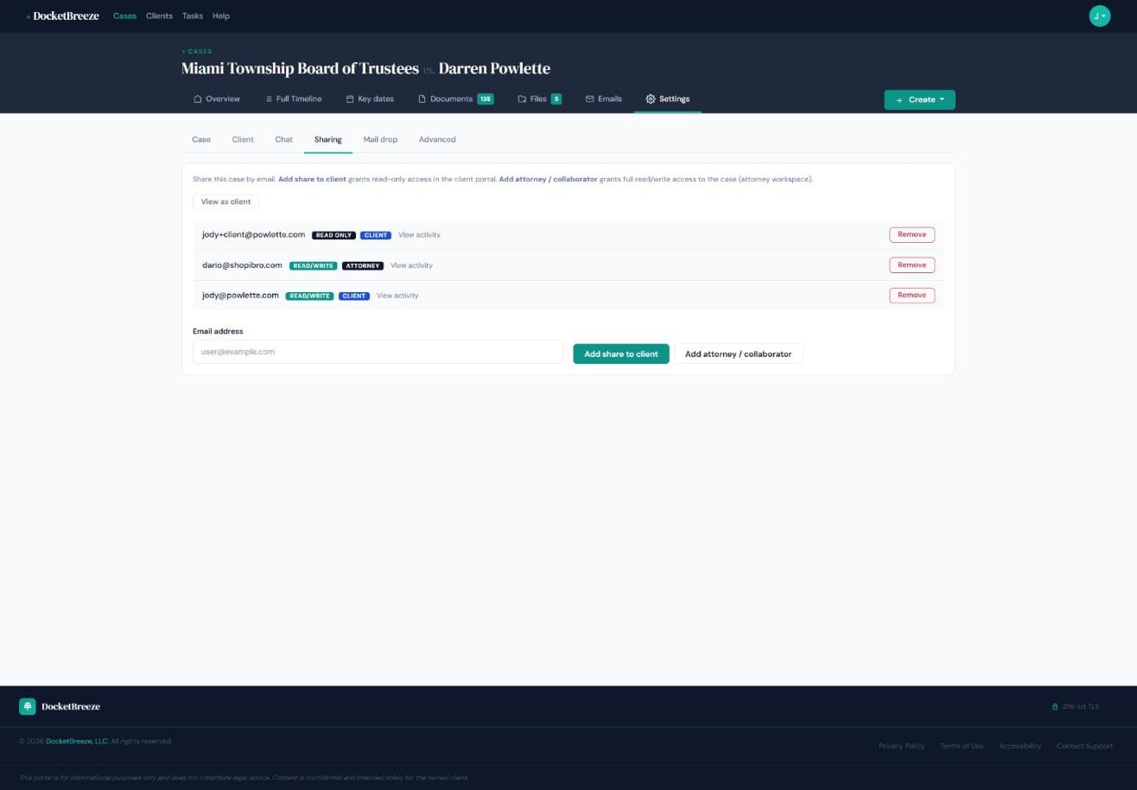The height and width of the screenshot is (790, 1137).
Task: Click the Email address input field
Action: coord(378,352)
